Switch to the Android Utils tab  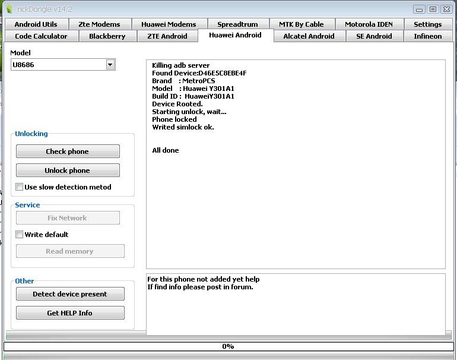tap(36, 24)
